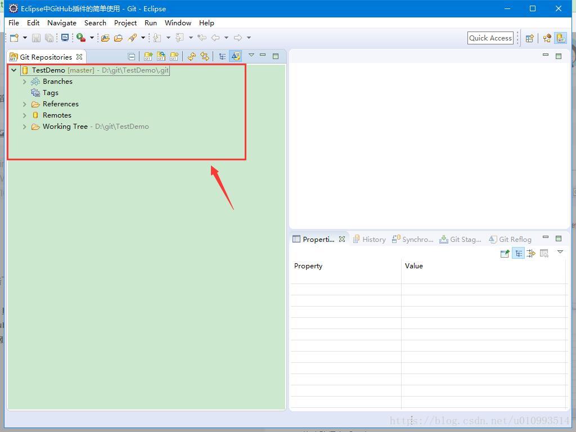
Task: Expand the Remotes node
Action: pos(25,115)
